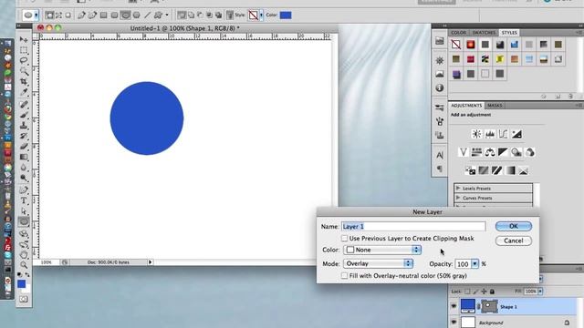Hide the Background layer

click(x=454, y=322)
